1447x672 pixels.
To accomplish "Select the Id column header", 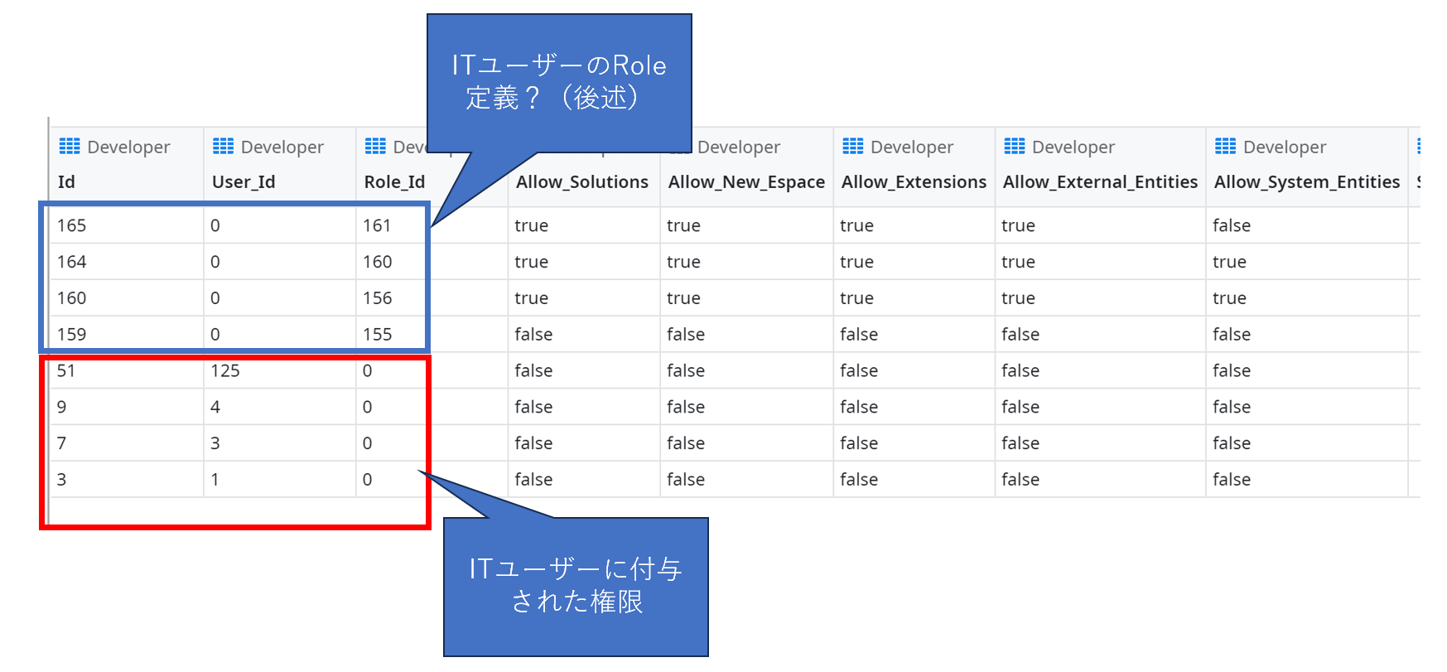I will 66,182.
